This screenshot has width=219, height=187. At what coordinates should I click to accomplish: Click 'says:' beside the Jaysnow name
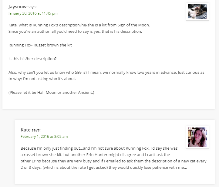coord(32,7)
